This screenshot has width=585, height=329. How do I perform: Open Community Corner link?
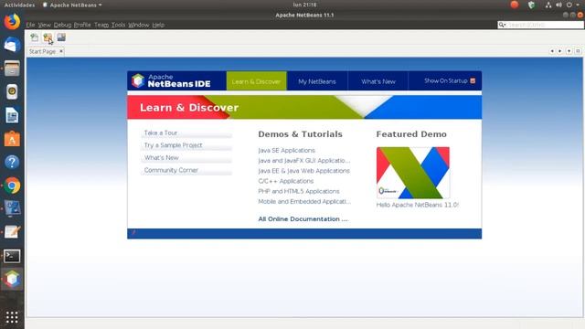pos(171,170)
